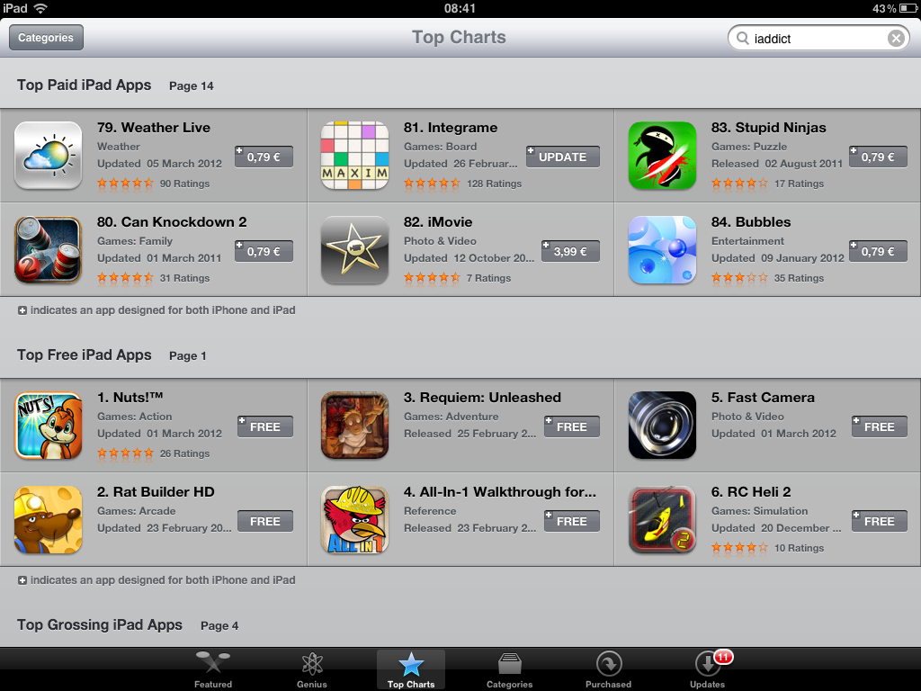The height and width of the screenshot is (691, 921).
Task: Select the Can Knockdown 2 icon
Action: coord(49,250)
